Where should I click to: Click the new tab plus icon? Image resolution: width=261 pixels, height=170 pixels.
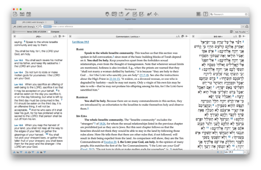click(57, 22)
